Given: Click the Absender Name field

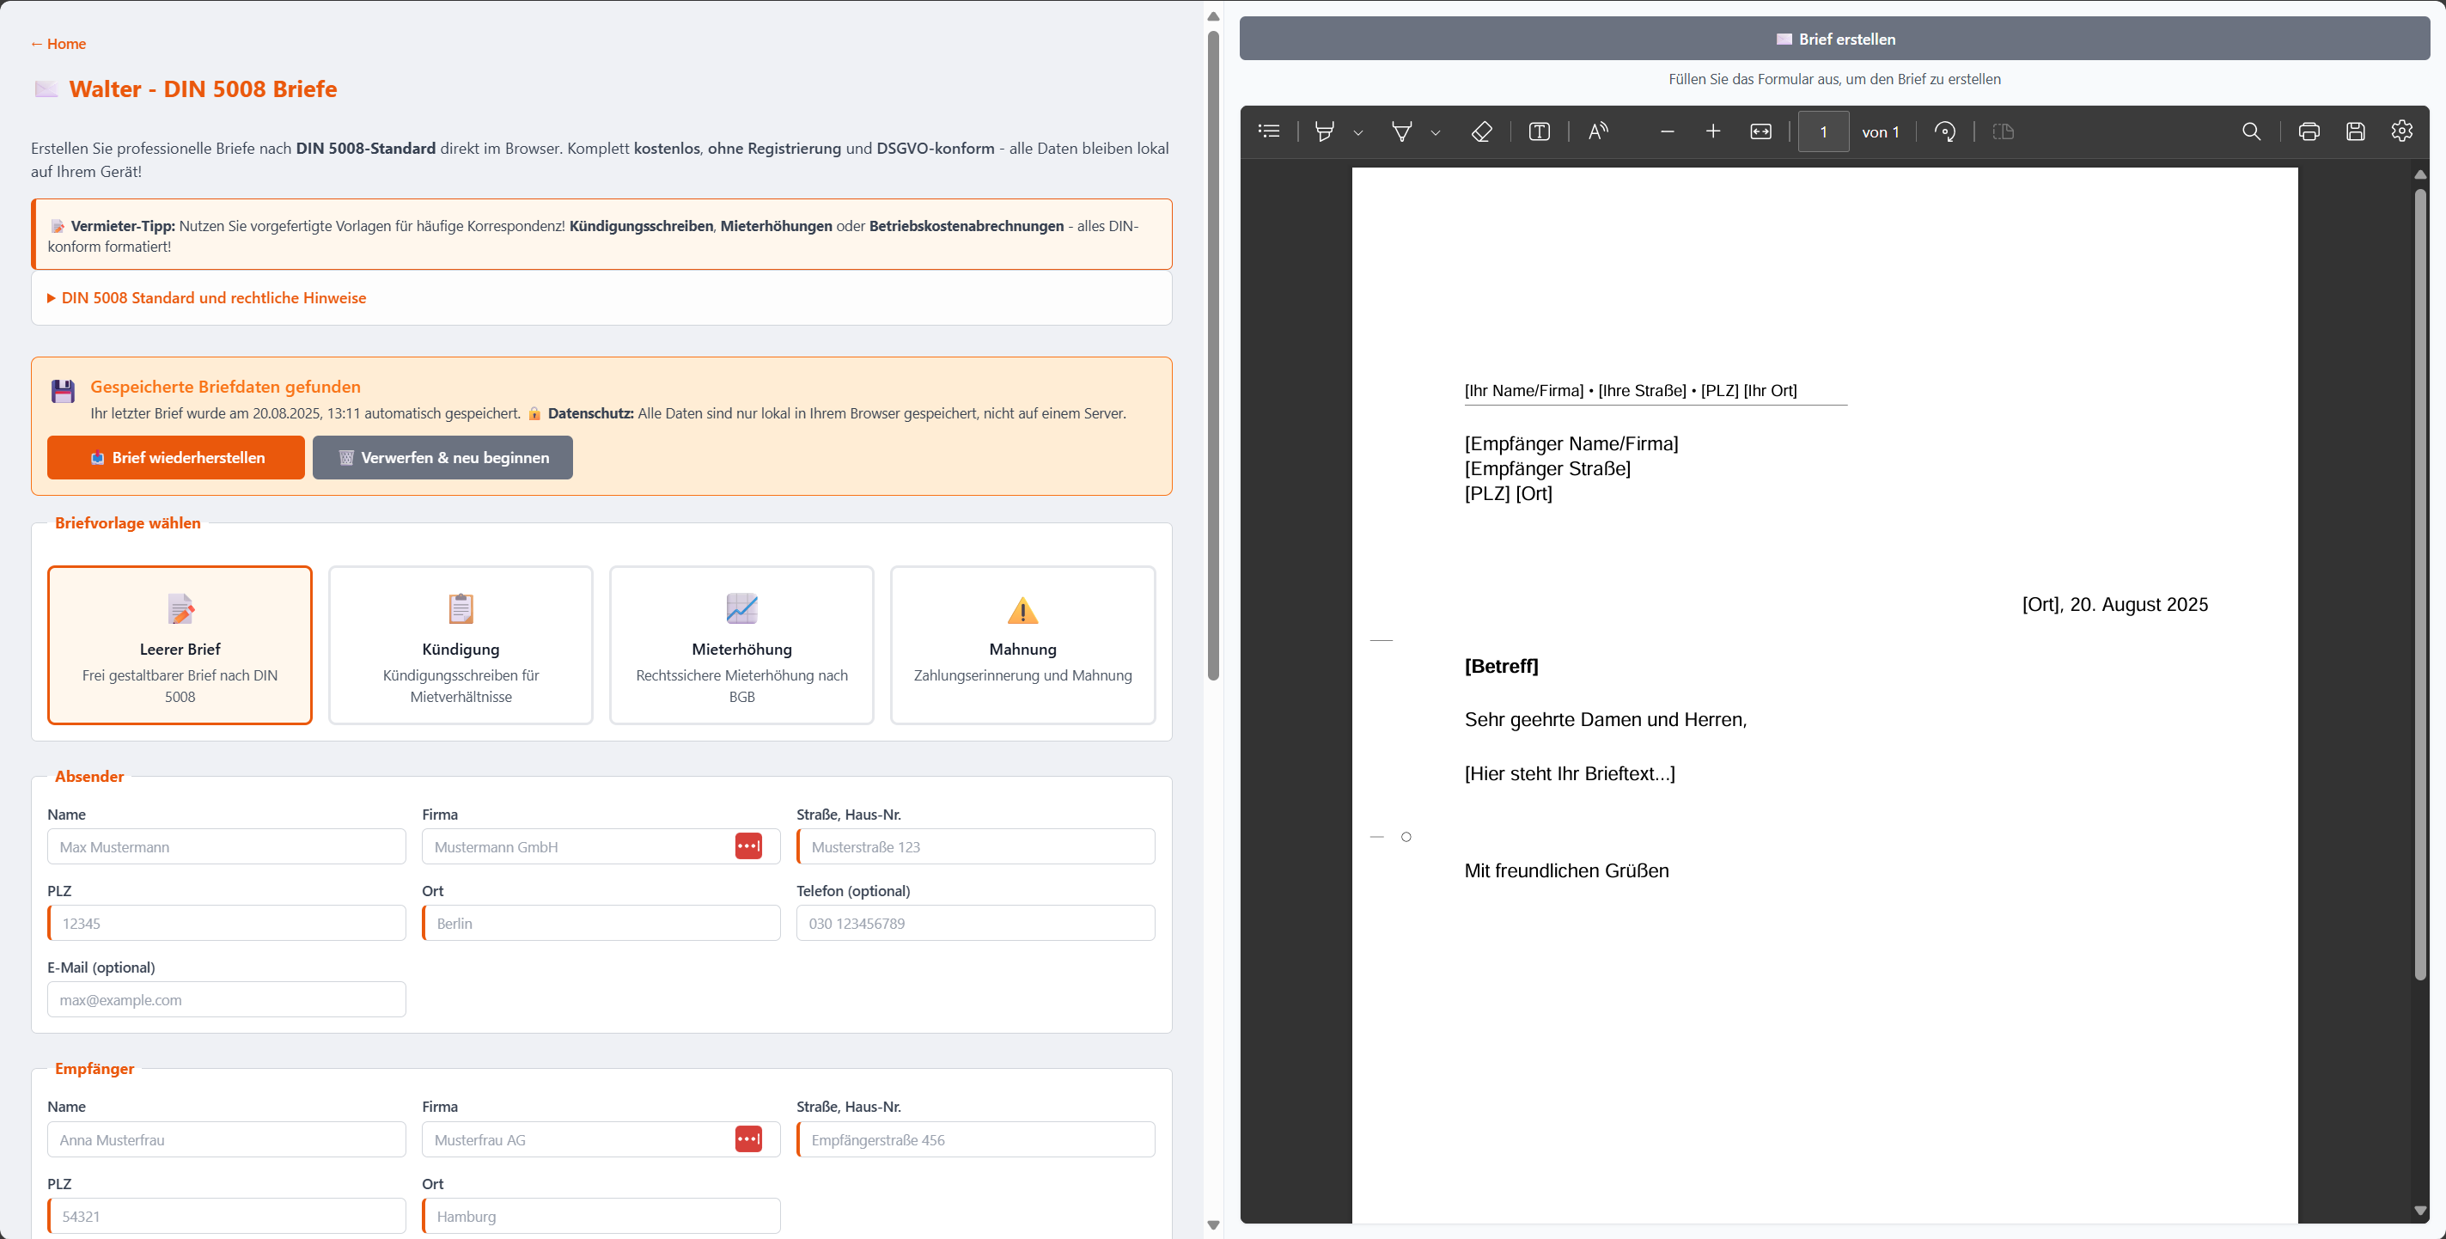Looking at the screenshot, I should coord(226,847).
